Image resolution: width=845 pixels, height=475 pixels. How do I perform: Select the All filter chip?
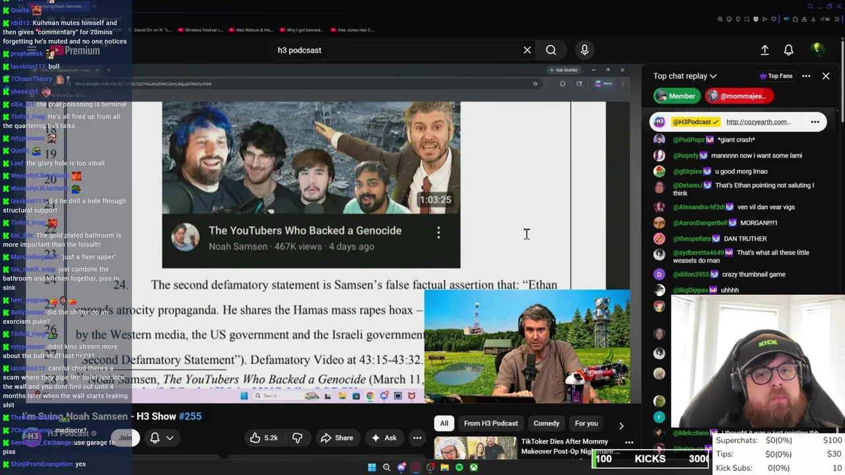pos(444,424)
